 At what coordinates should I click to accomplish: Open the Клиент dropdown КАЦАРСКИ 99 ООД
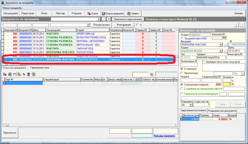click(x=220, y=51)
